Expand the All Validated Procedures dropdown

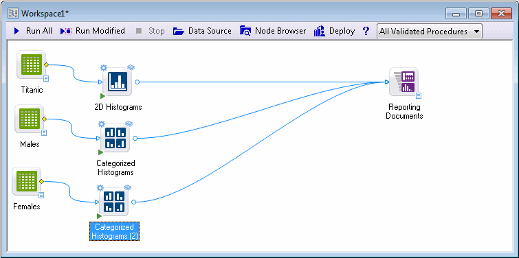(430, 32)
